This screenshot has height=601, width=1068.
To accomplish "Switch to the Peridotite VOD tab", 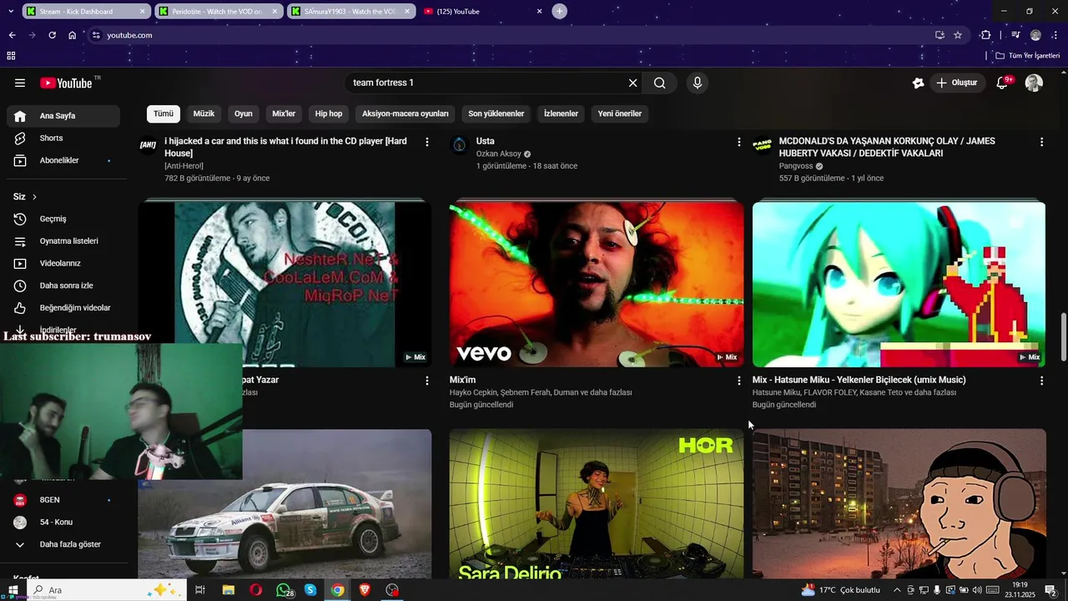I will (x=217, y=12).
